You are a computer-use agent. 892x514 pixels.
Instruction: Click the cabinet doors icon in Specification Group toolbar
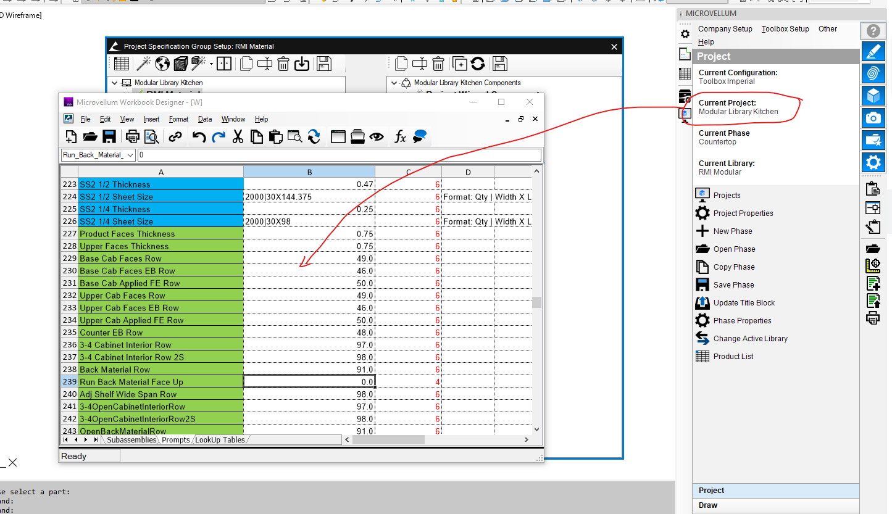coord(224,64)
